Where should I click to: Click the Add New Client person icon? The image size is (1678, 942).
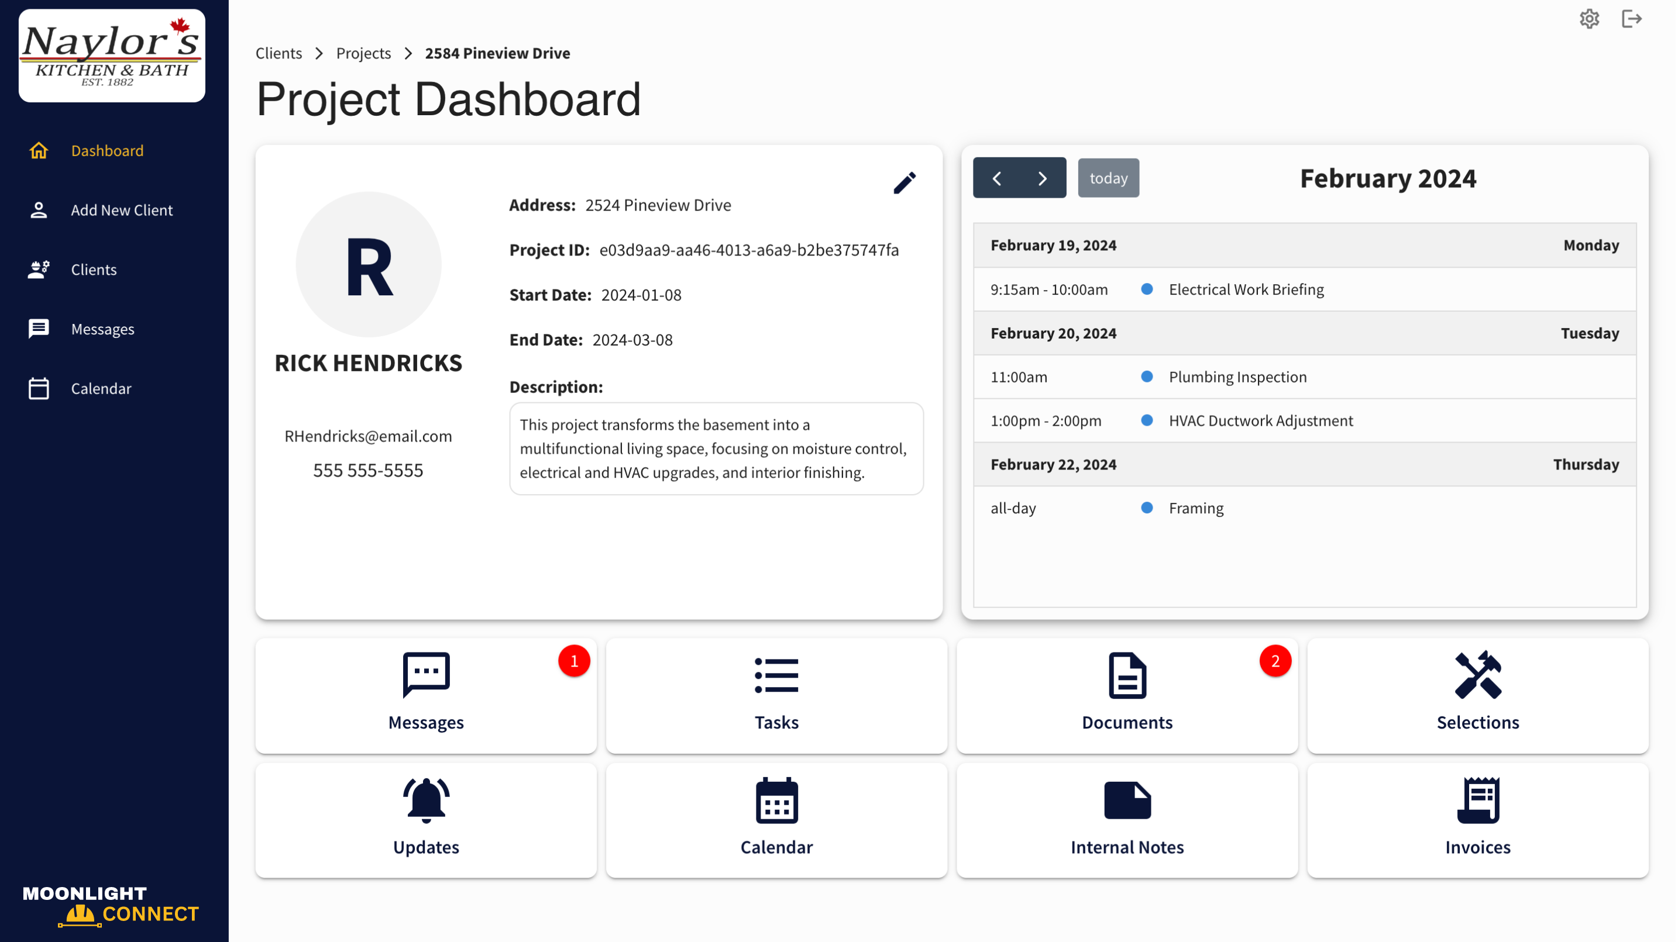click(x=39, y=211)
